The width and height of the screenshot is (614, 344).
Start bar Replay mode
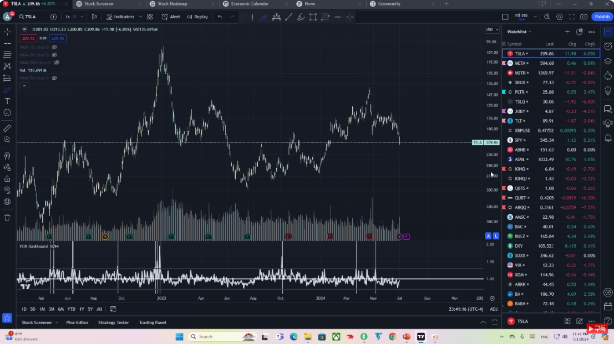coord(197,17)
